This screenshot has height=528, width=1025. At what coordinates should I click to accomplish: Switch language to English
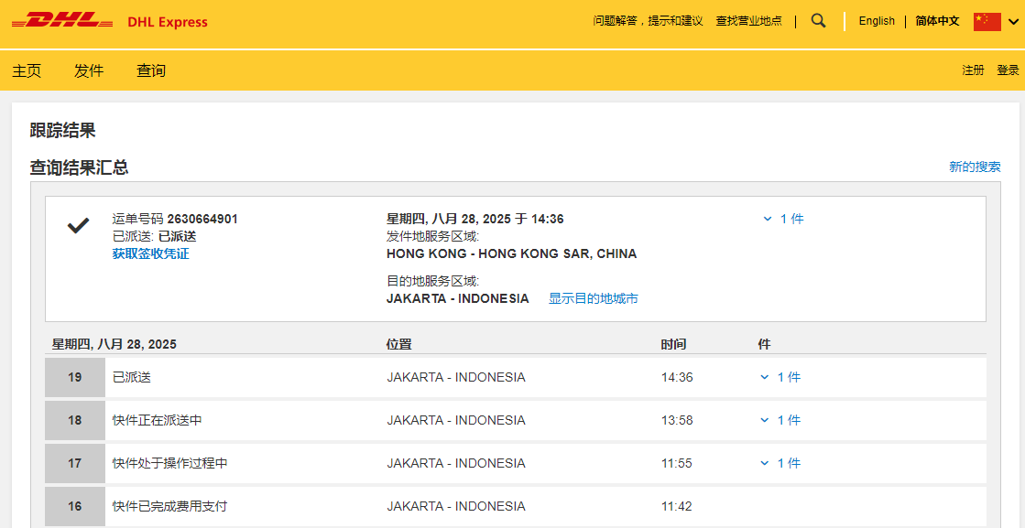tap(877, 21)
